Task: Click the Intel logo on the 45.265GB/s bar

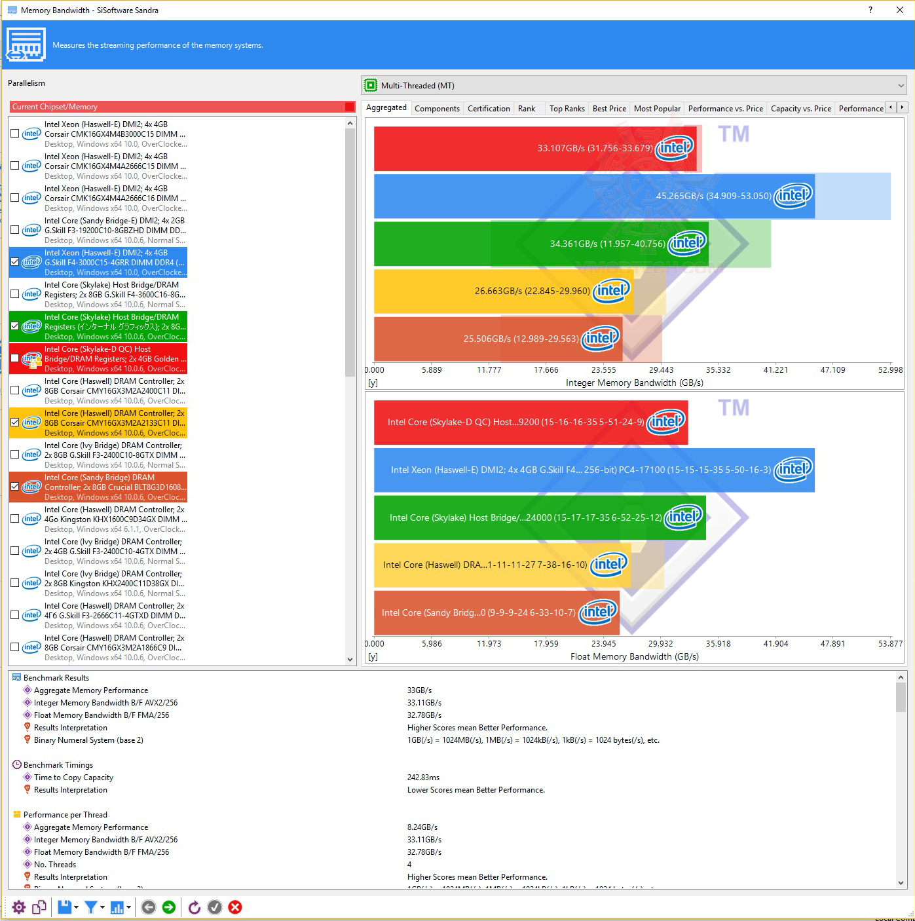Action: coord(793,196)
